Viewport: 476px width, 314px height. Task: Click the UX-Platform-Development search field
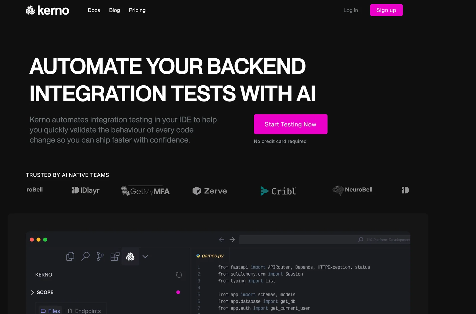click(x=324, y=240)
